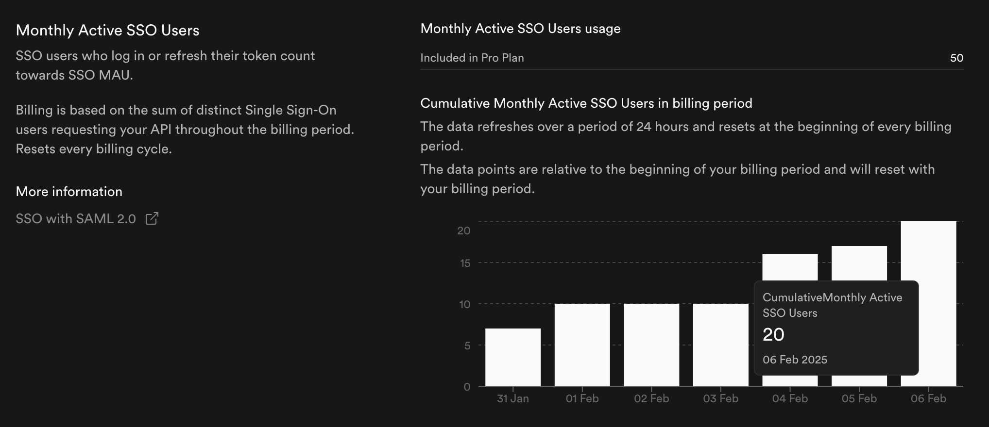Screen dimensions: 989x427
Task: Click the Monthly Active SSO Users heading
Action: click(107, 30)
